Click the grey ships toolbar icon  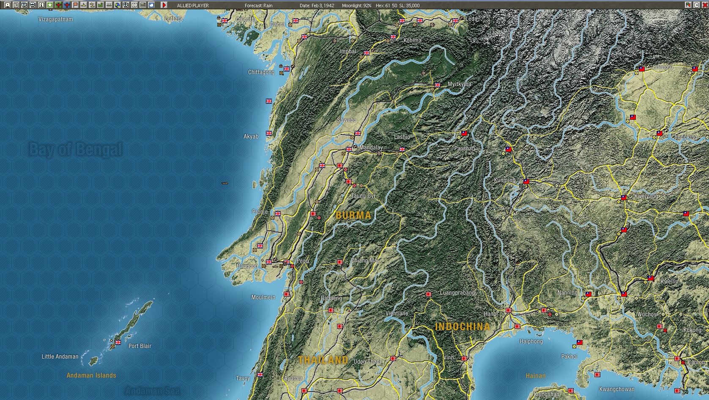click(109, 5)
